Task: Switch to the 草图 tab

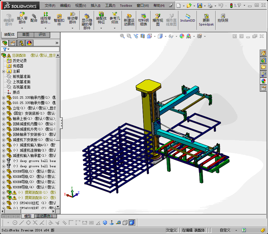Action: click(26, 35)
